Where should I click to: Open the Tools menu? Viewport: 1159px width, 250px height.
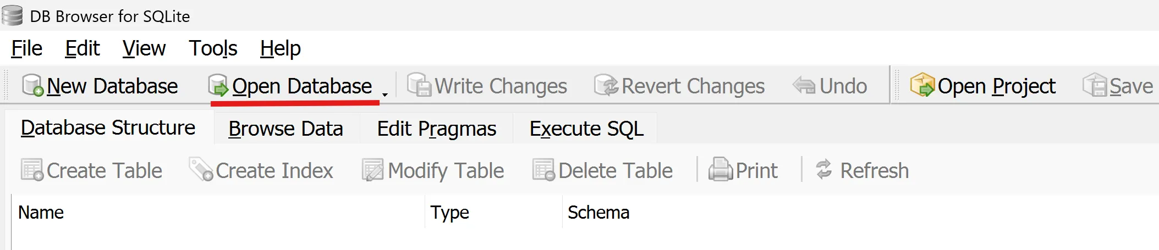tap(213, 48)
